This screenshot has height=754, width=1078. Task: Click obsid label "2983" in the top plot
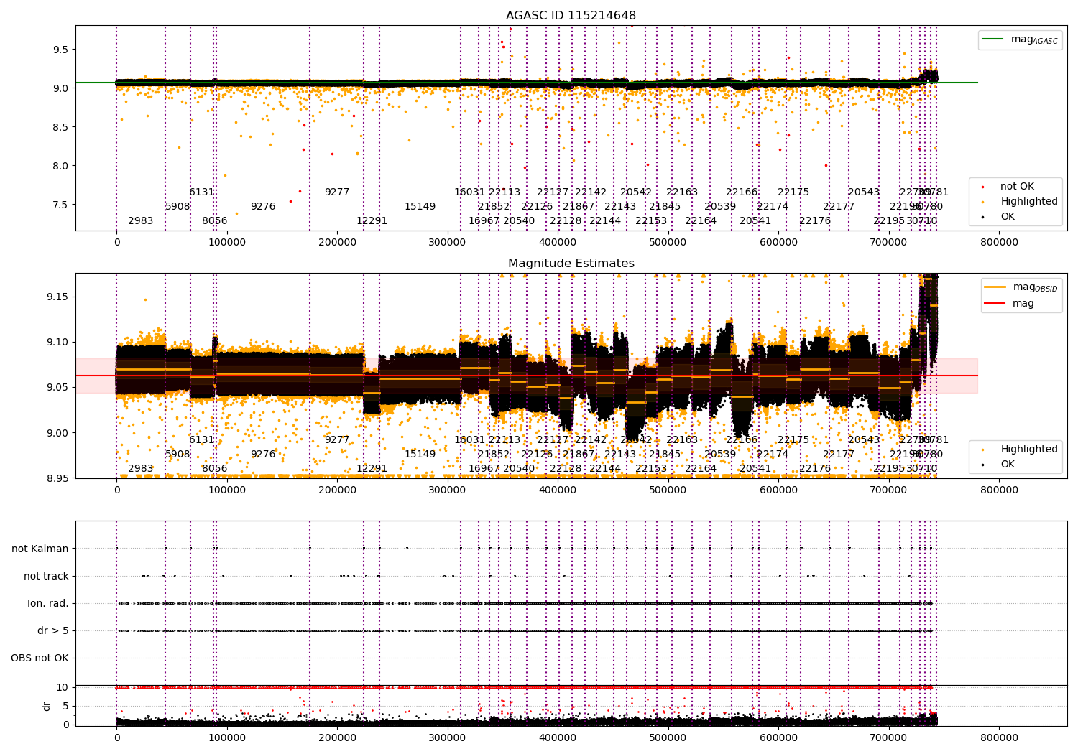point(141,221)
